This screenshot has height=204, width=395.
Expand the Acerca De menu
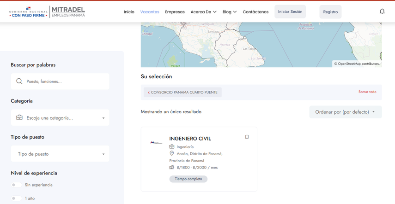click(203, 12)
